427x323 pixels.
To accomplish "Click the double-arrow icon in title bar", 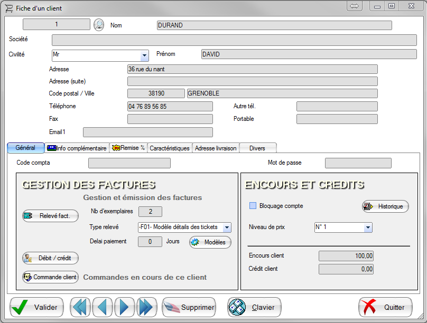I will click(x=354, y=6).
